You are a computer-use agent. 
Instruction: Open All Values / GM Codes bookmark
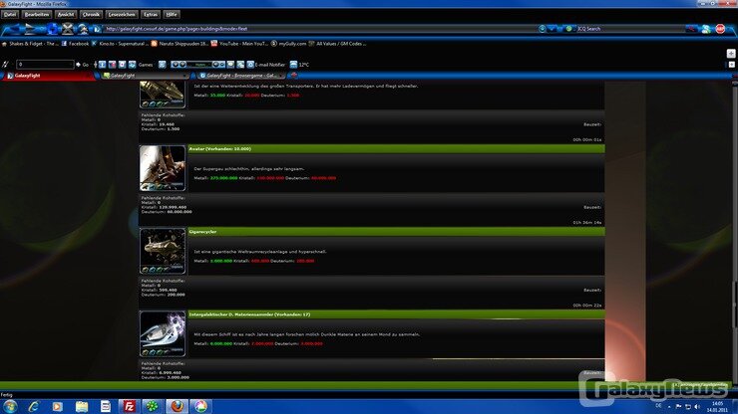[337, 44]
